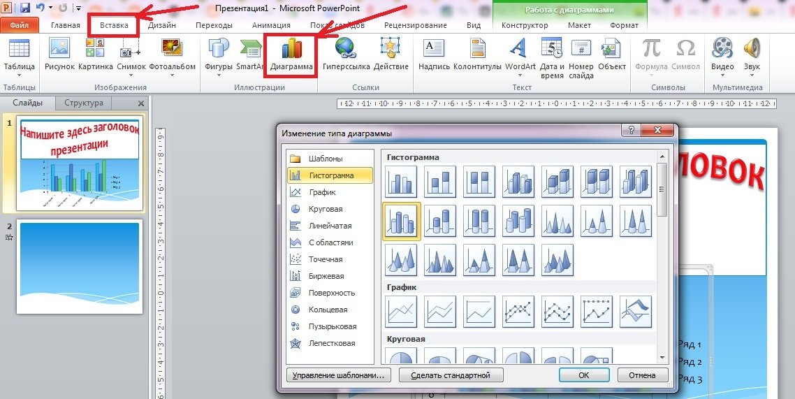Select the first histogram chart thumbnail
This screenshot has width=795, height=399.
pos(401,181)
